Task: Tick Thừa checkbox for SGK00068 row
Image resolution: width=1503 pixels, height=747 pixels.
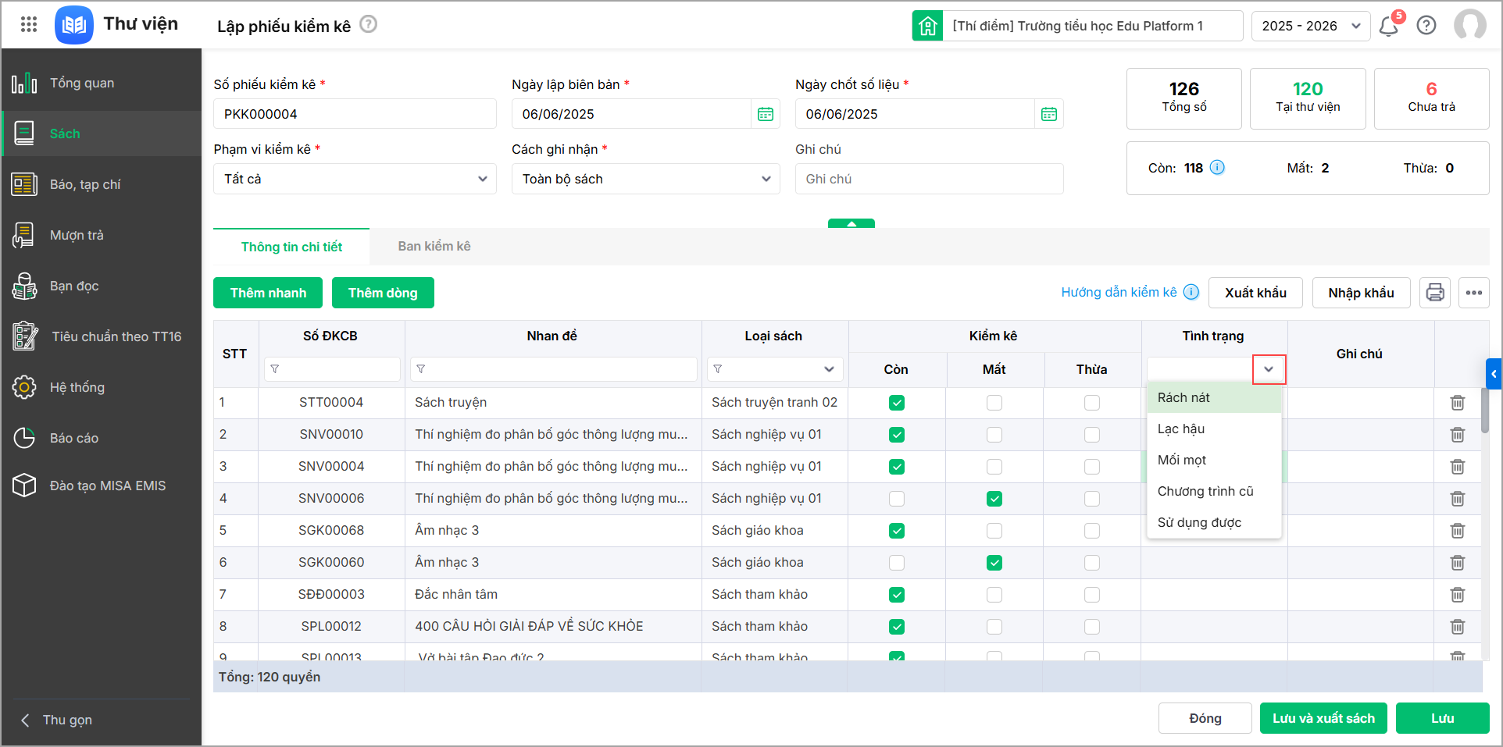Action: pyautogui.click(x=1091, y=531)
